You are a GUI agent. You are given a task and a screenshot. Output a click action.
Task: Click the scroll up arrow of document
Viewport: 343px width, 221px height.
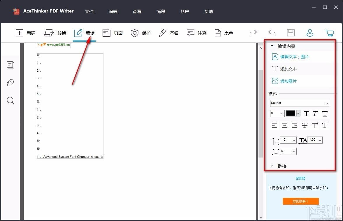261,48
